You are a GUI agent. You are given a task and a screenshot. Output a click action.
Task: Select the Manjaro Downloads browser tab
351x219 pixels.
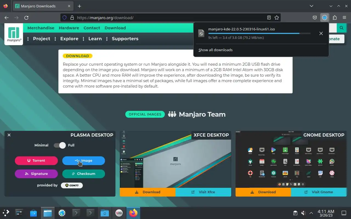click(43, 6)
